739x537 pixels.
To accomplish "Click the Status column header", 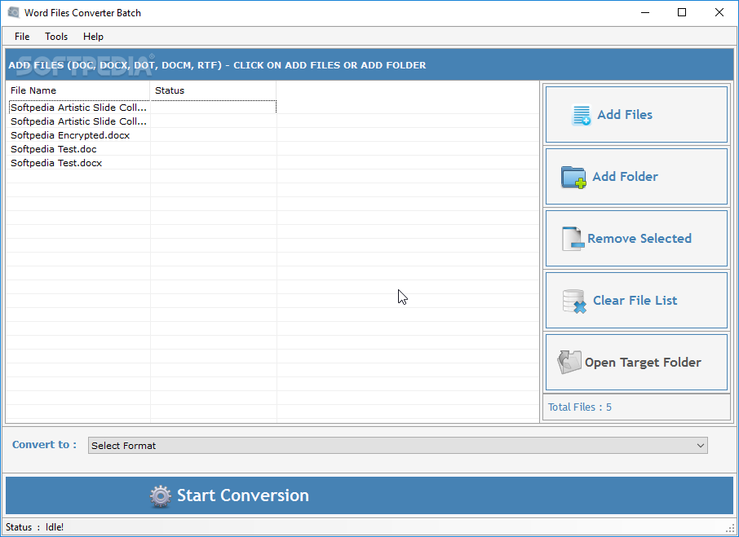I will [x=213, y=90].
